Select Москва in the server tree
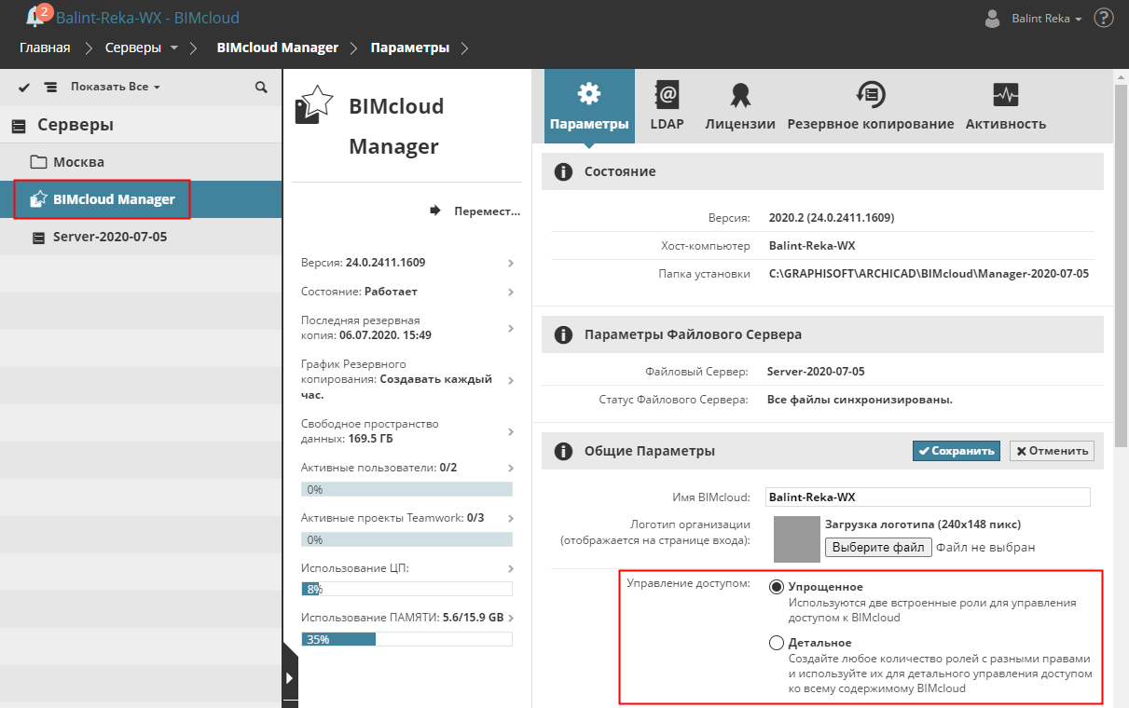 coord(141,162)
